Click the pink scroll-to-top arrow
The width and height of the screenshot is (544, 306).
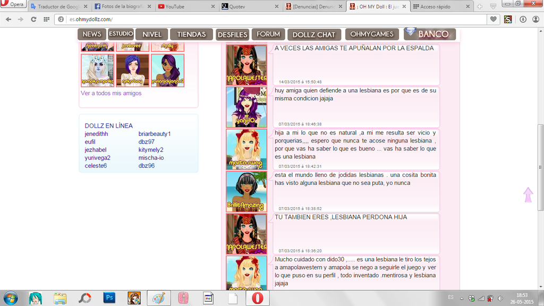pyautogui.click(x=528, y=194)
